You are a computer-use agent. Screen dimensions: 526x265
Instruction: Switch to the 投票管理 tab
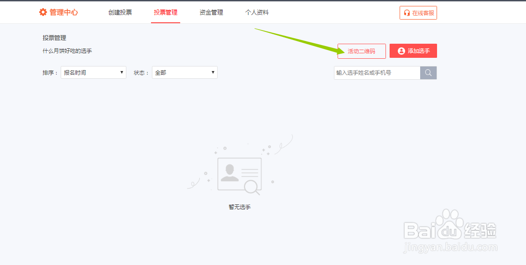(166, 12)
